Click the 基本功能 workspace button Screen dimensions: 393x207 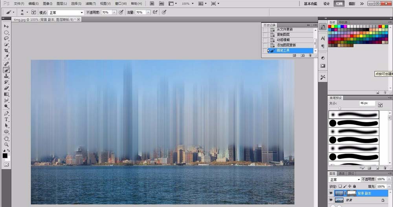pos(310,4)
